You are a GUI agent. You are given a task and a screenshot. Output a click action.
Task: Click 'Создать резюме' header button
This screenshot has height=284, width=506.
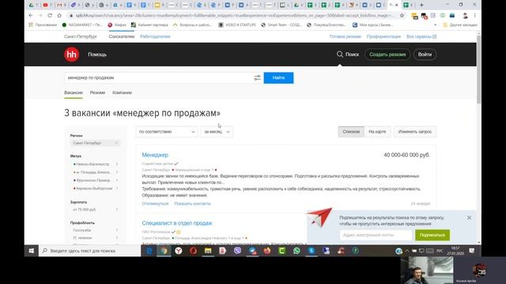click(387, 54)
